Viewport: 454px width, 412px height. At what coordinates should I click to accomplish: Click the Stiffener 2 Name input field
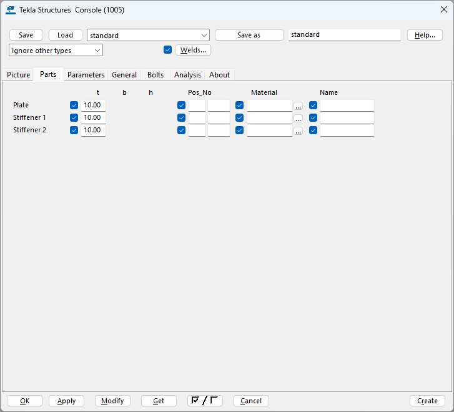347,130
